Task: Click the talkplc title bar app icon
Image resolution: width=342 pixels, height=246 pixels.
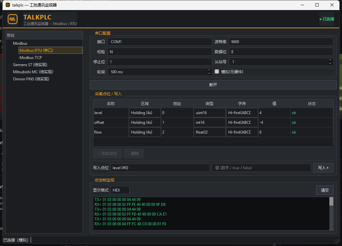Action: [x=8, y=5]
